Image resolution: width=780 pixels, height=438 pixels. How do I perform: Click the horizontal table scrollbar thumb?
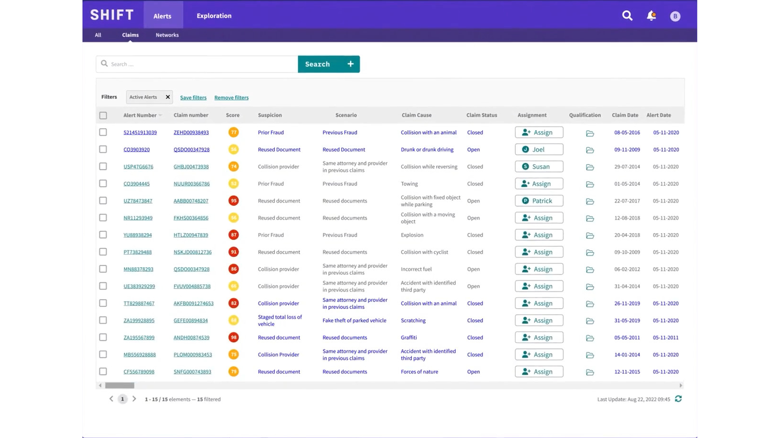point(119,385)
